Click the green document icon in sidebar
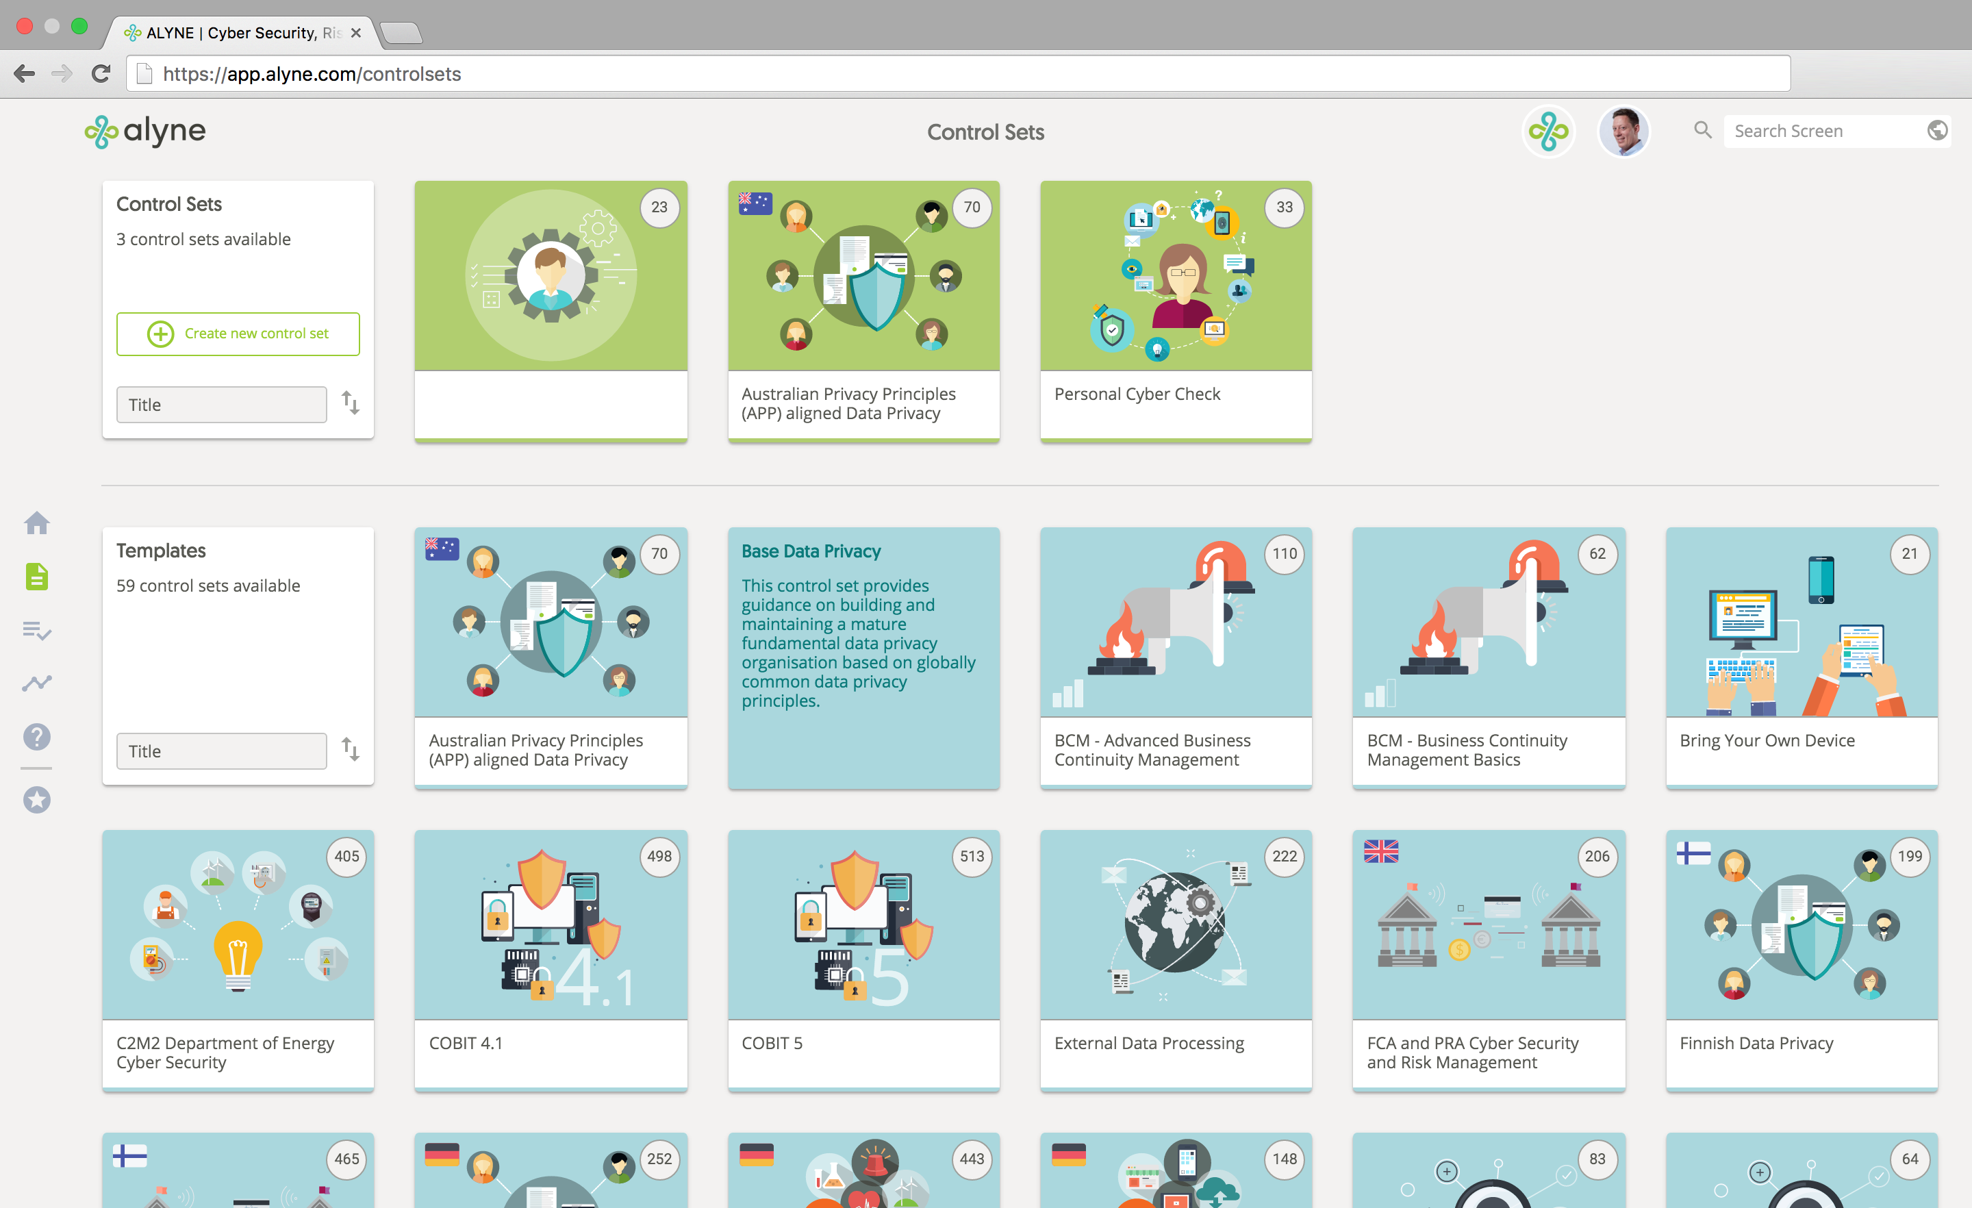 (37, 577)
